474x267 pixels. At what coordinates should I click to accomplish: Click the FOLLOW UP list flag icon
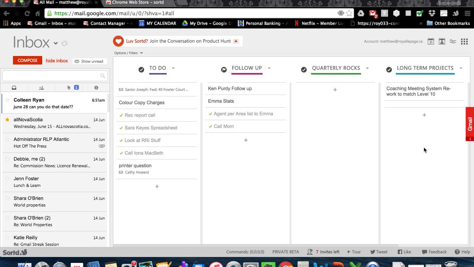point(224,70)
